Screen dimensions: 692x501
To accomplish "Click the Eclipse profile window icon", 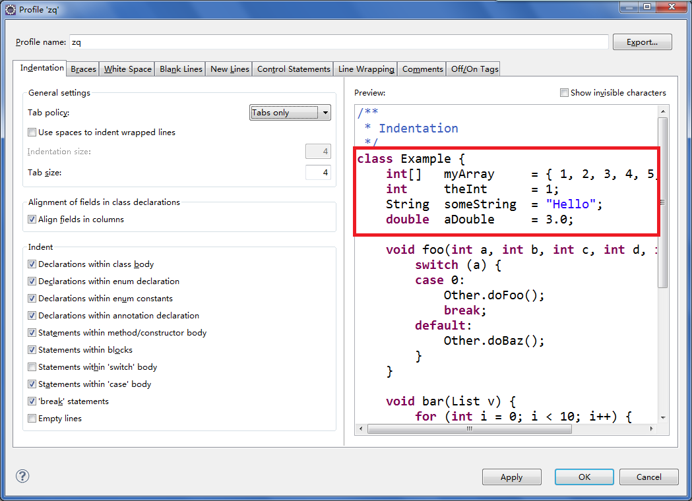I will pos(11,9).
